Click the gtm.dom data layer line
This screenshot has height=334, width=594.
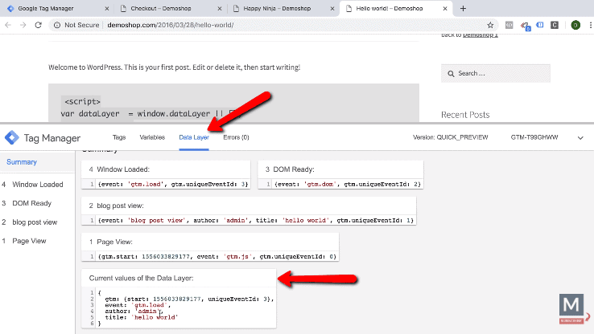point(348,184)
